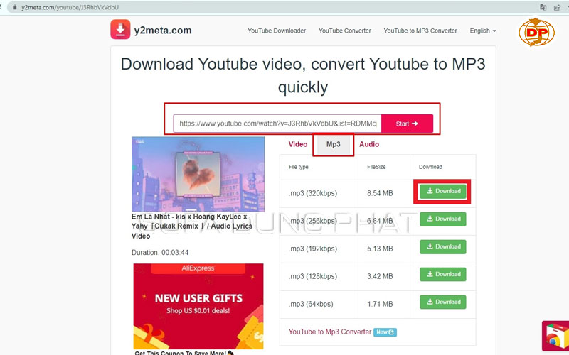This screenshot has height=355, width=569.
Task: Click the Em Là Nhất video thumbnail
Action: [x=198, y=174]
